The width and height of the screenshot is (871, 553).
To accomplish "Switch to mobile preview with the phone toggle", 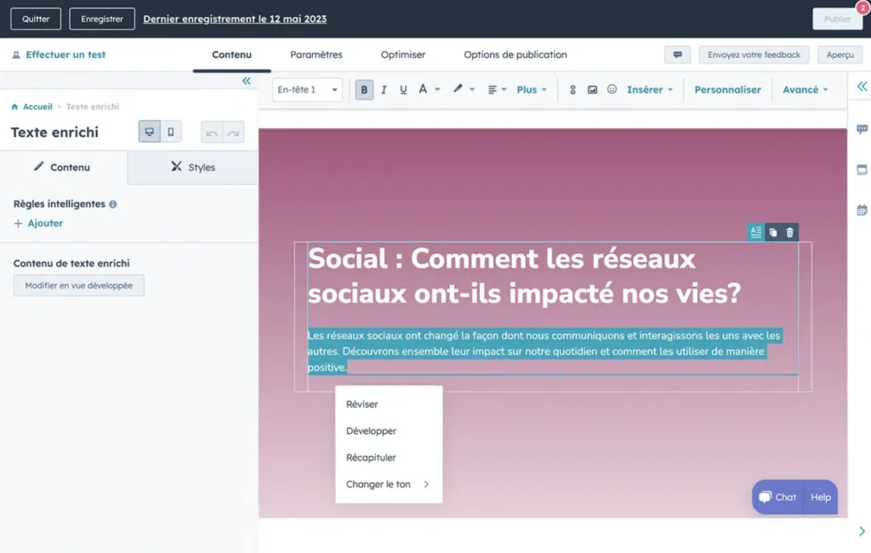I will 172,132.
